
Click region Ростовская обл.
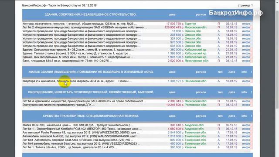click(x=196, y=105)
